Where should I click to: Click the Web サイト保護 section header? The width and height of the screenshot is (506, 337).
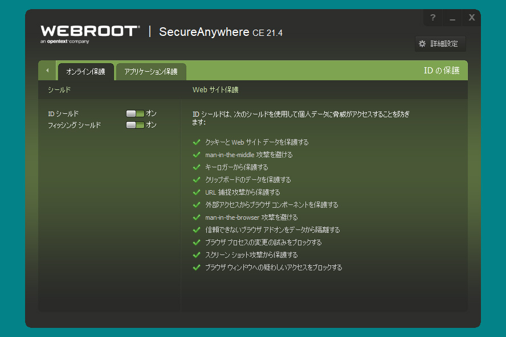pos(215,90)
